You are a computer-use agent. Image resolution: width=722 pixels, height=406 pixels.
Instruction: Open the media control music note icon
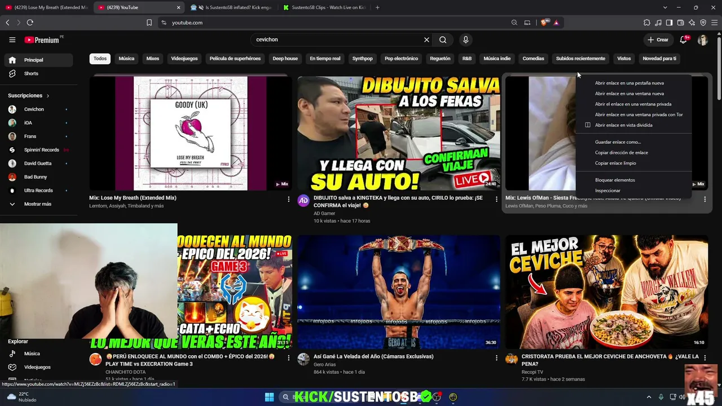click(x=658, y=23)
